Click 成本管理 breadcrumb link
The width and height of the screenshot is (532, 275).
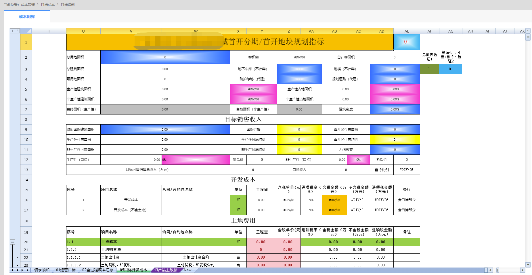[x=28, y=5]
